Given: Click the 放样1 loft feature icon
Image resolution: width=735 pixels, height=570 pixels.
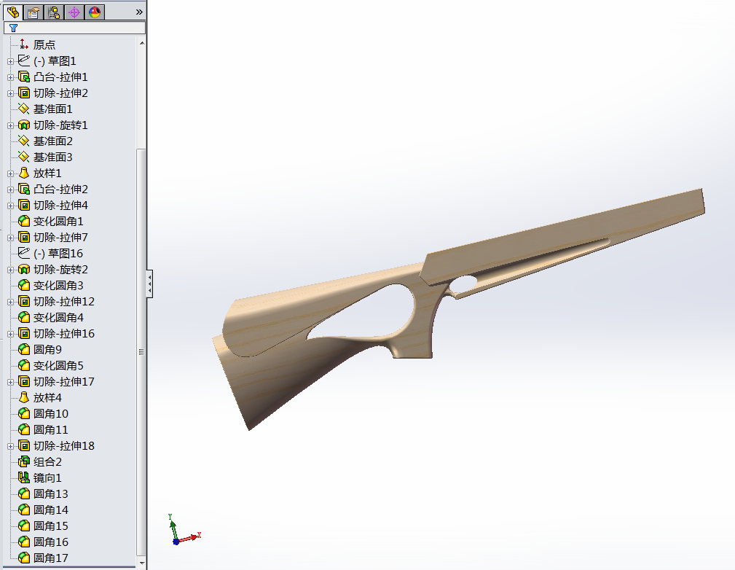Looking at the screenshot, I should [x=23, y=173].
